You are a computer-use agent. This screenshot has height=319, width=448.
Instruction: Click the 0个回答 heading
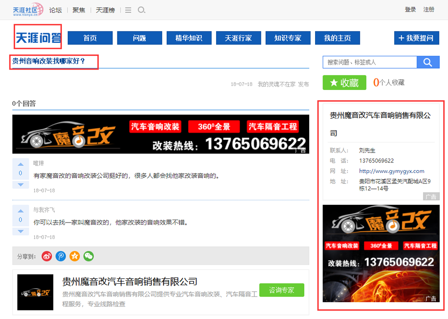pyautogui.click(x=24, y=103)
